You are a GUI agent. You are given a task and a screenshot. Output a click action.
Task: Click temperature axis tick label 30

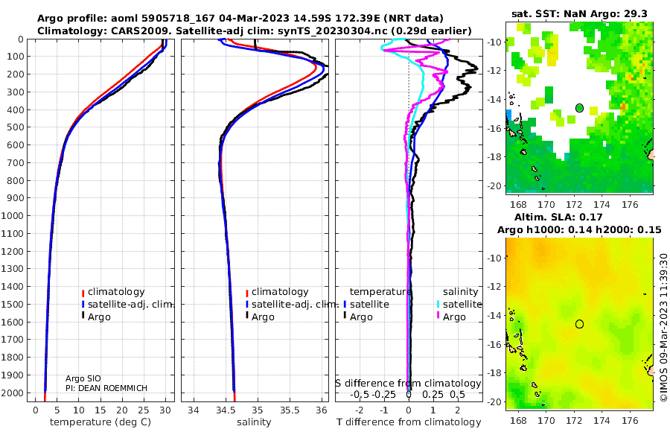165,410
